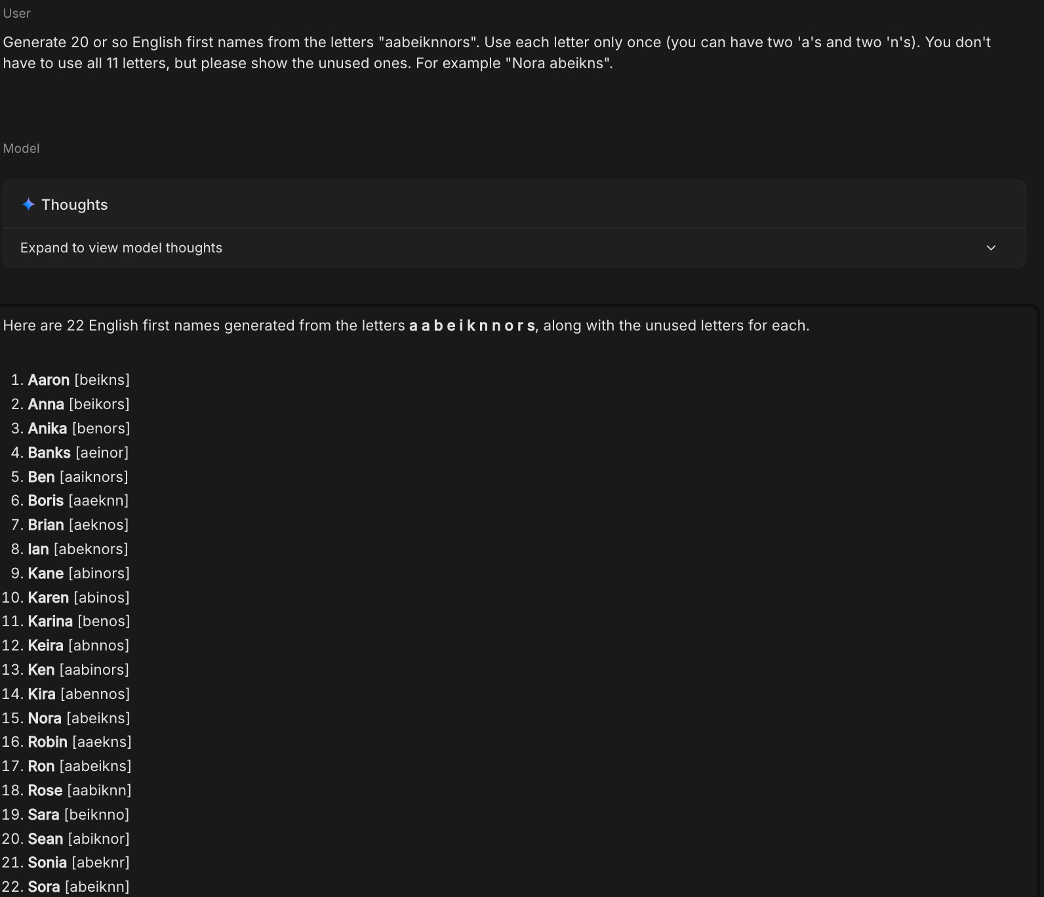
Task: Click the User role label
Action: tap(17, 13)
